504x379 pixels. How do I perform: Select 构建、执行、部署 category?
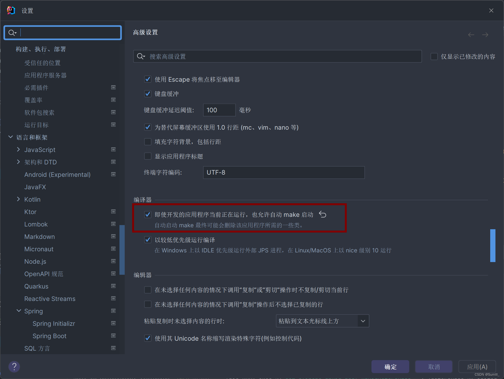tap(41, 49)
